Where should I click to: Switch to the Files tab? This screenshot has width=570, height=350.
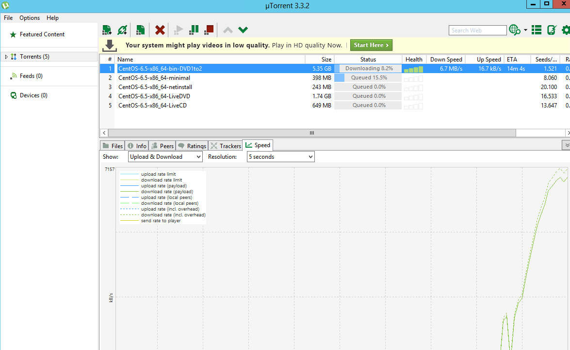click(x=113, y=146)
